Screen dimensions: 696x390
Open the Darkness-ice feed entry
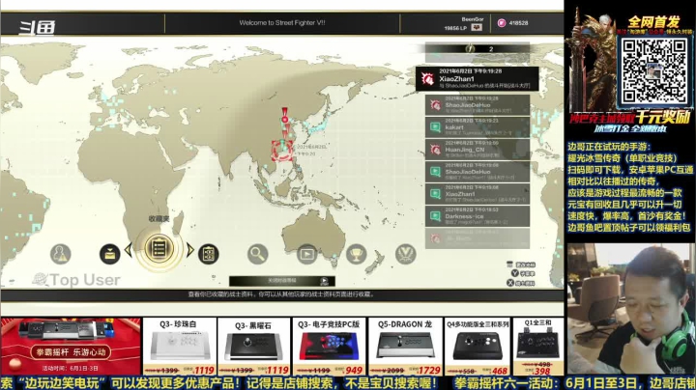478,216
